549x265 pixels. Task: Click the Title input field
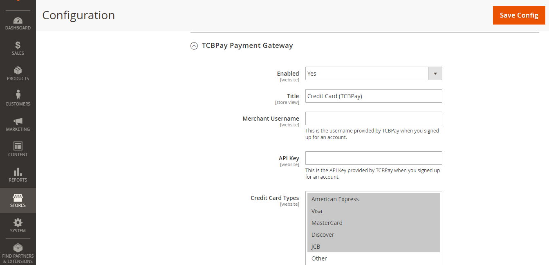[374, 96]
